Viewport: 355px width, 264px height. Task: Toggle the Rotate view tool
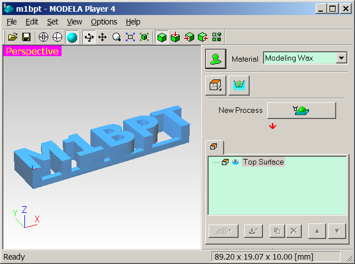(89, 37)
